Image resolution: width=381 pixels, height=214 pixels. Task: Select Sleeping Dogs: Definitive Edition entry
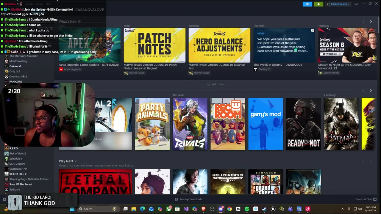(x=29, y=179)
